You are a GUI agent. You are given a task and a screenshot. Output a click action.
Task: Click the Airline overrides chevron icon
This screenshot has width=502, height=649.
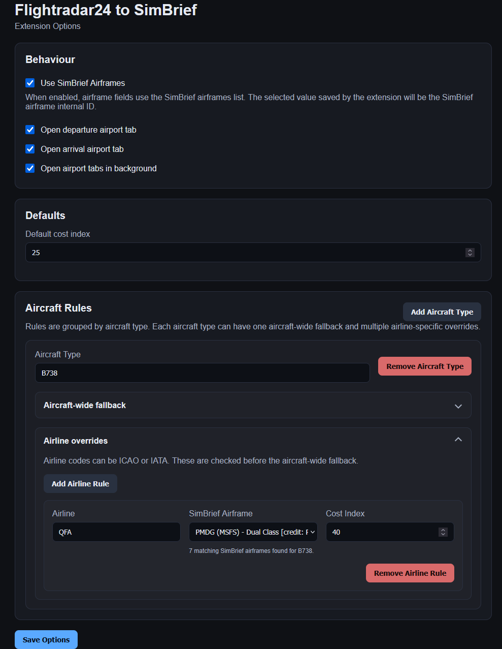458,439
